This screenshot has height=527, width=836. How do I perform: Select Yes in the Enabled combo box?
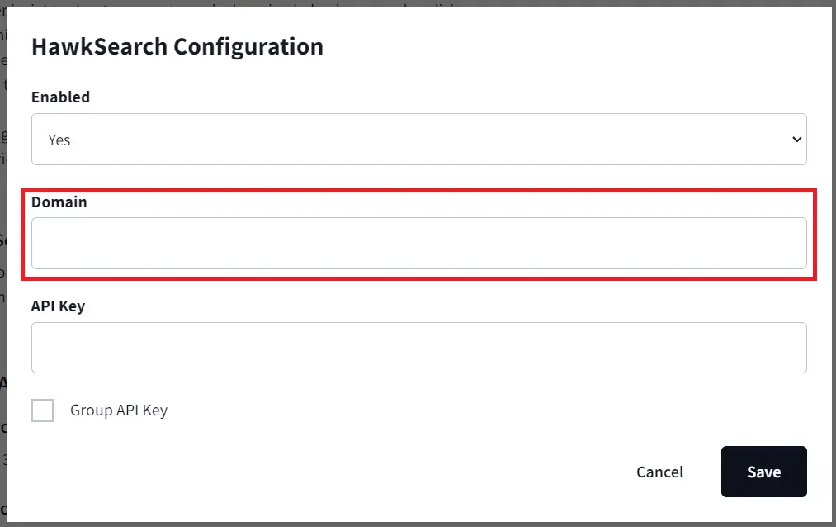418,139
